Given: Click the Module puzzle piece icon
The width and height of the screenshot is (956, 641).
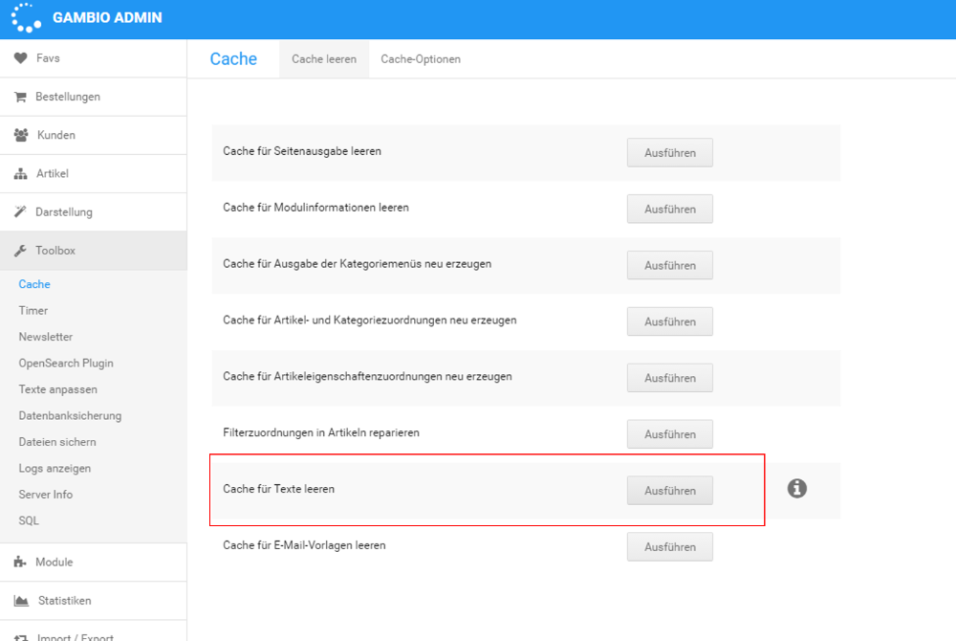Looking at the screenshot, I should pos(20,562).
